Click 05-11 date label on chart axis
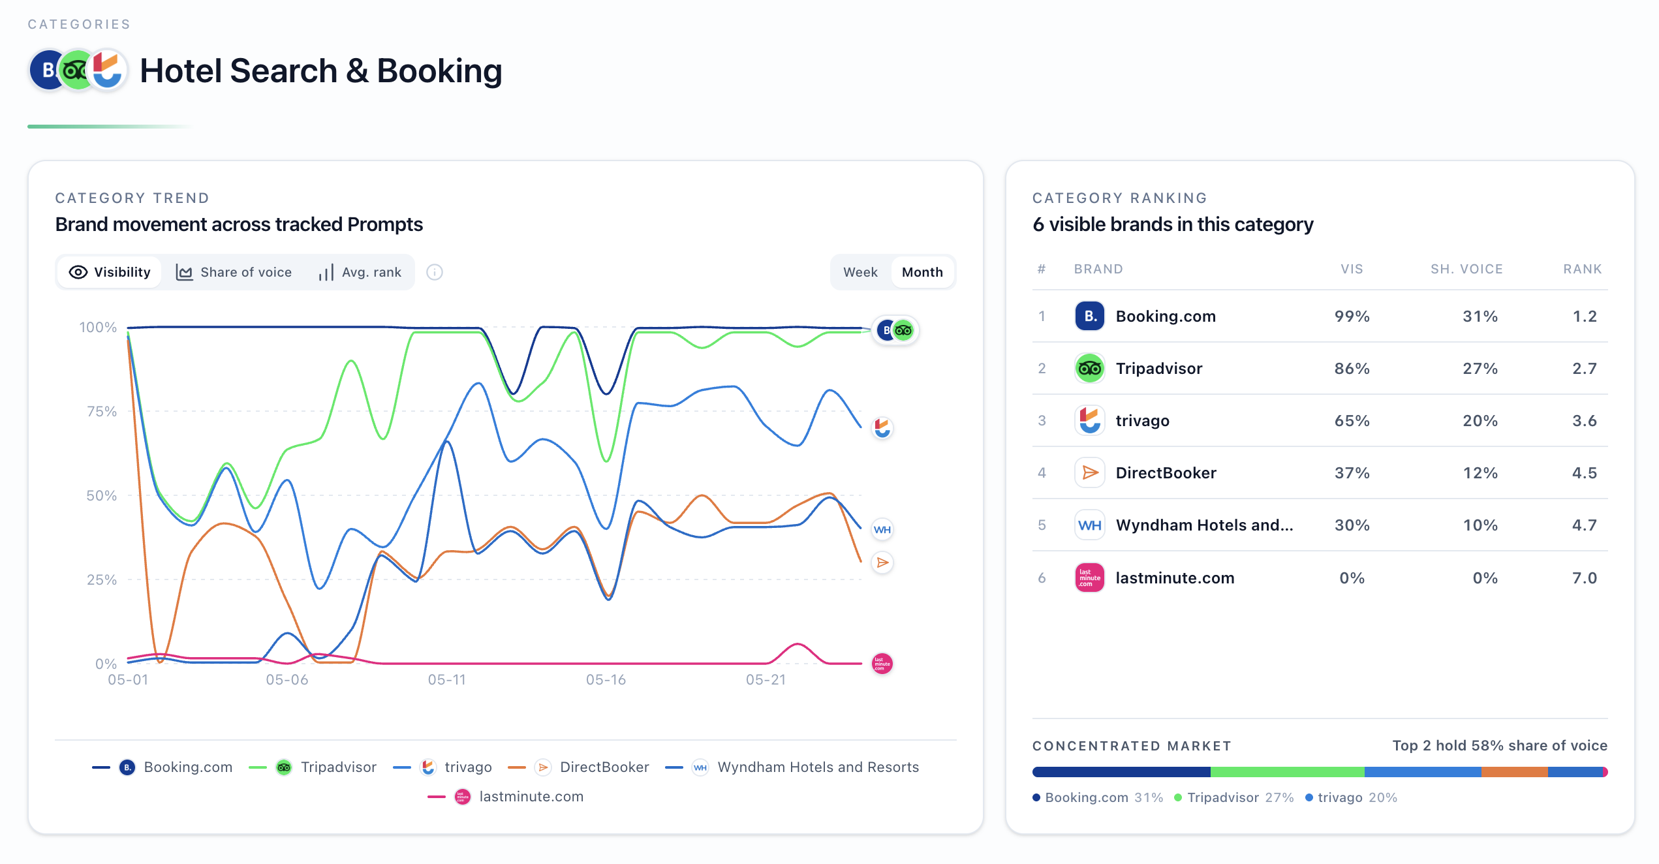This screenshot has height=864, width=1659. [x=446, y=680]
